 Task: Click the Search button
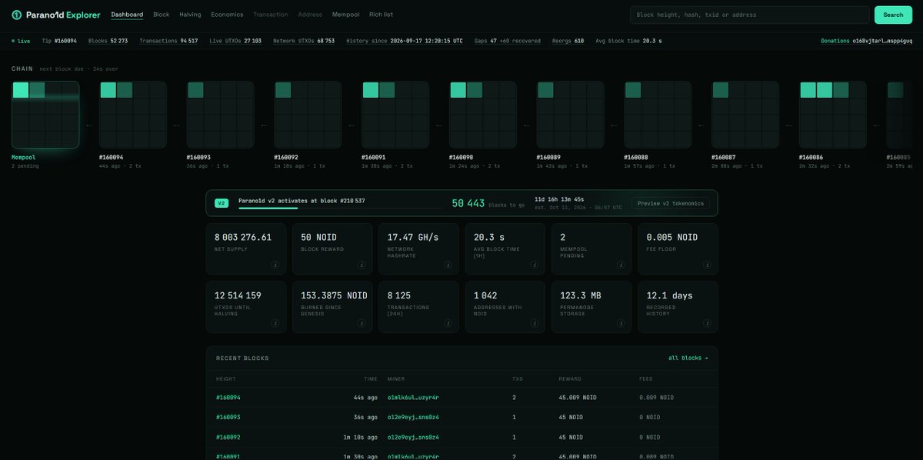893,15
